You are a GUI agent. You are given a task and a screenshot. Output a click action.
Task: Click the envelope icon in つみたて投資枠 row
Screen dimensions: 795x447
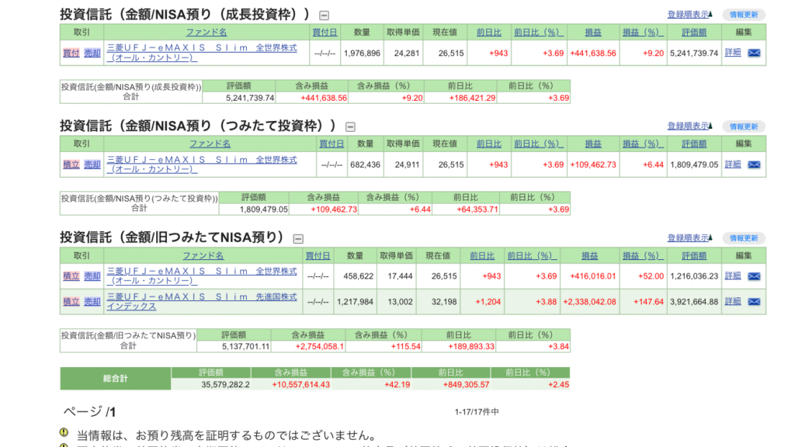[754, 165]
